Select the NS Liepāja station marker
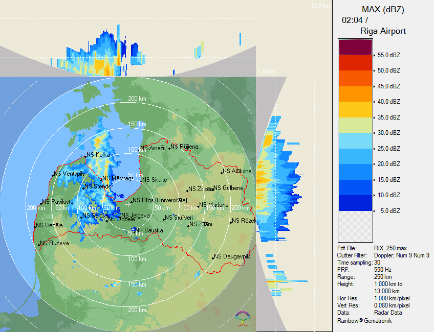 tap(35, 226)
